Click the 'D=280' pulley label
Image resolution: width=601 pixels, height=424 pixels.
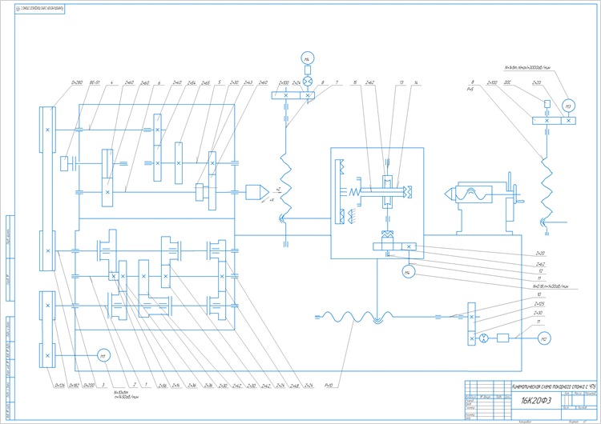click(77, 82)
